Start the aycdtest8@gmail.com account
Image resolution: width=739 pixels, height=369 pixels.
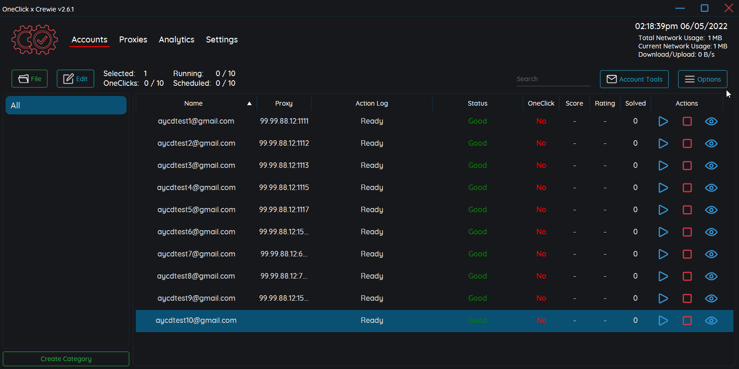click(663, 276)
